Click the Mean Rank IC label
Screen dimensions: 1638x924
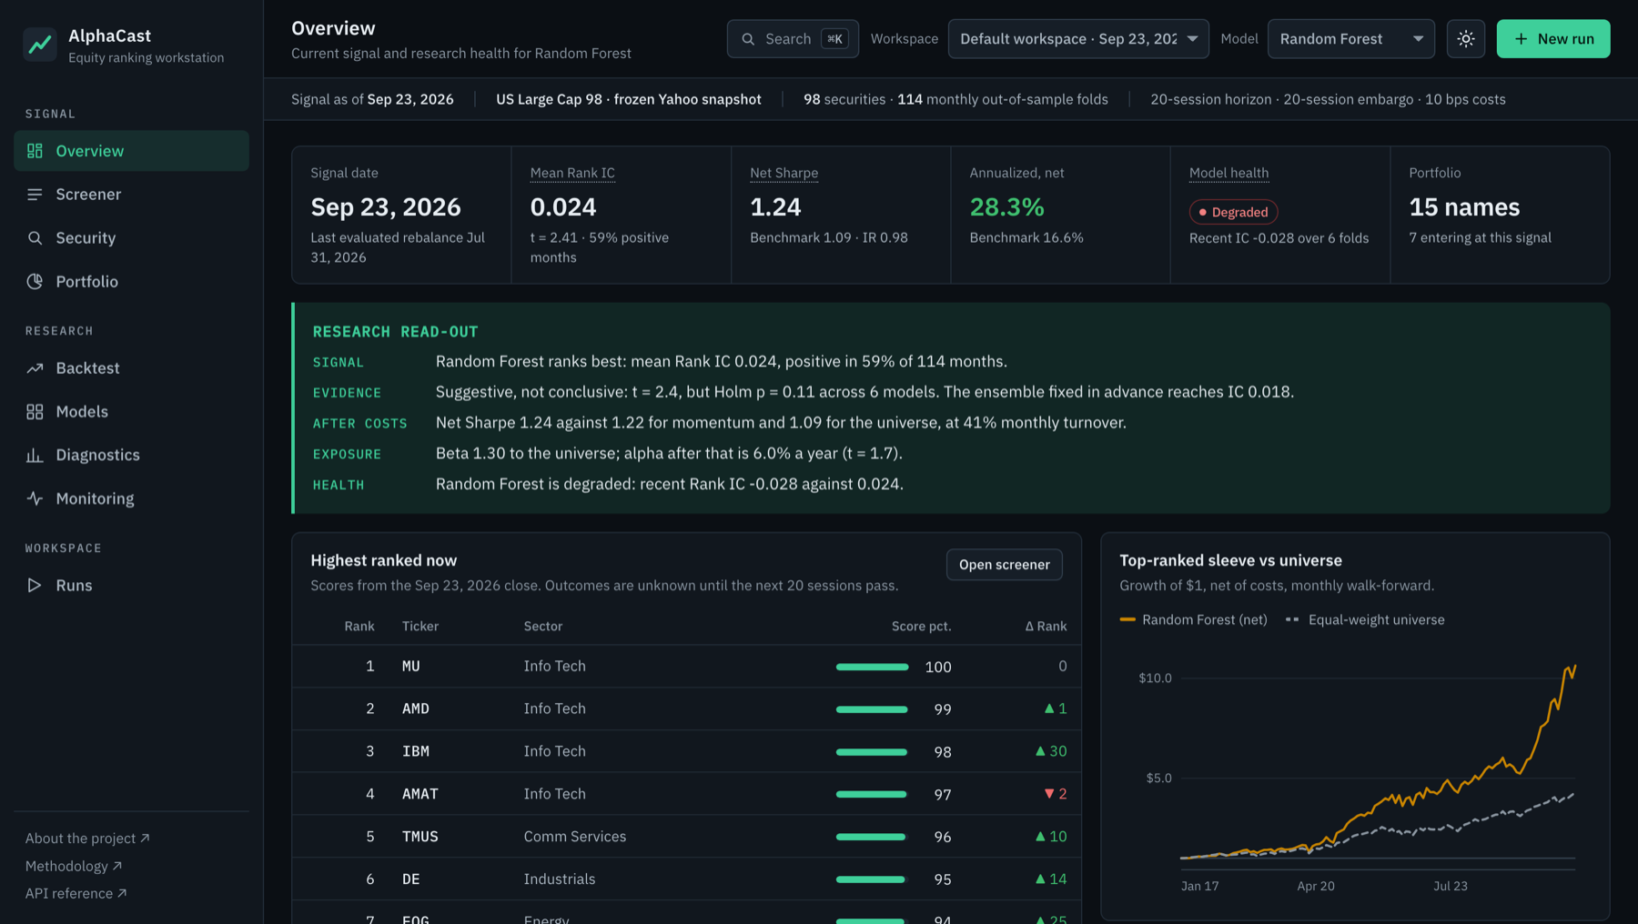[572, 173]
